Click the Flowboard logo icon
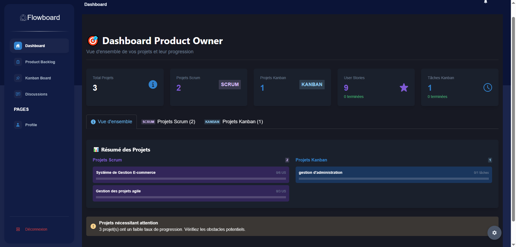Screen dimensions: 516x247 [x=23, y=18]
